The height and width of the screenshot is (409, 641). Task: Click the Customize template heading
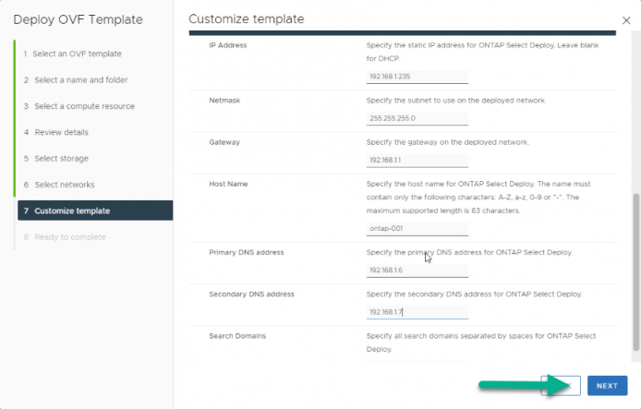[246, 19]
